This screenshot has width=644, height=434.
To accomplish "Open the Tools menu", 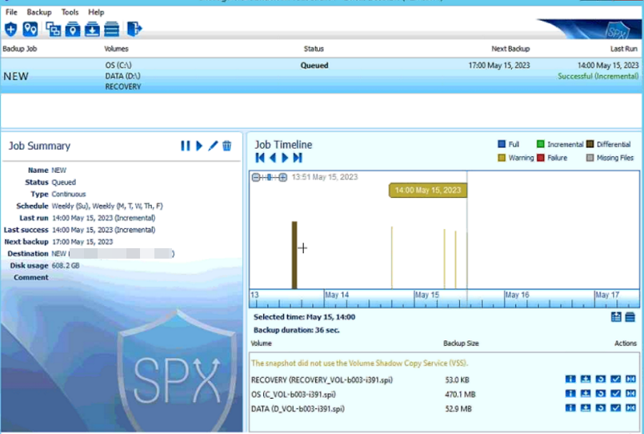I will tap(70, 12).
